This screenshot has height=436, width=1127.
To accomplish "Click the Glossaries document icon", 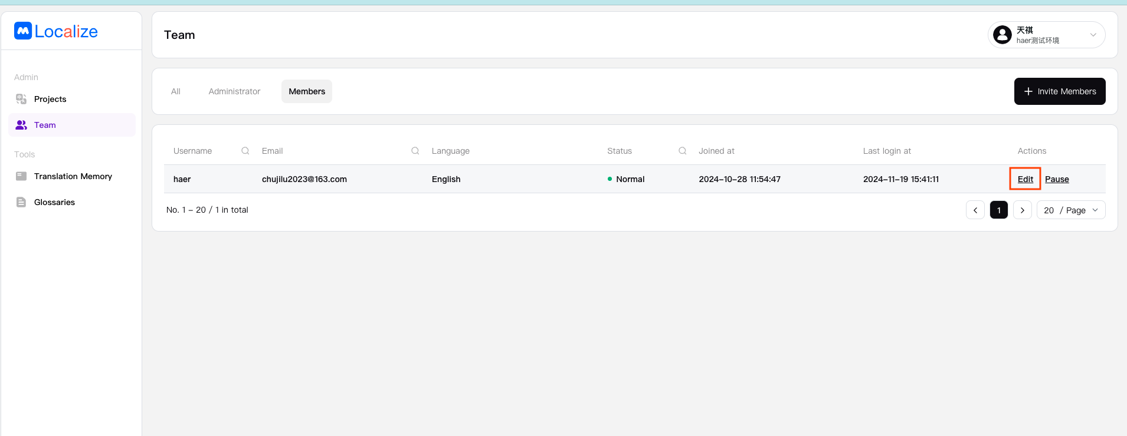I will click(x=21, y=202).
